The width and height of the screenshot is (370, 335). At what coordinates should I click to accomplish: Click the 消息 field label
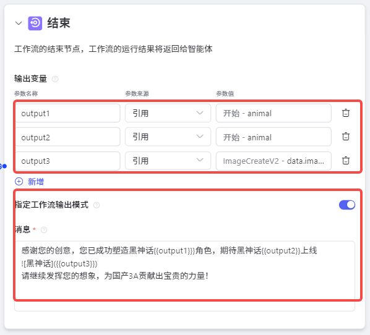[x=23, y=229]
